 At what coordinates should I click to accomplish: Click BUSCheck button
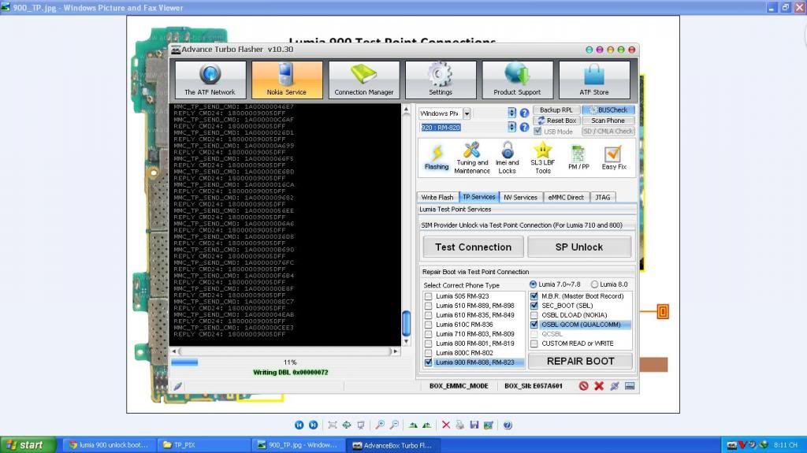pyautogui.click(x=608, y=110)
